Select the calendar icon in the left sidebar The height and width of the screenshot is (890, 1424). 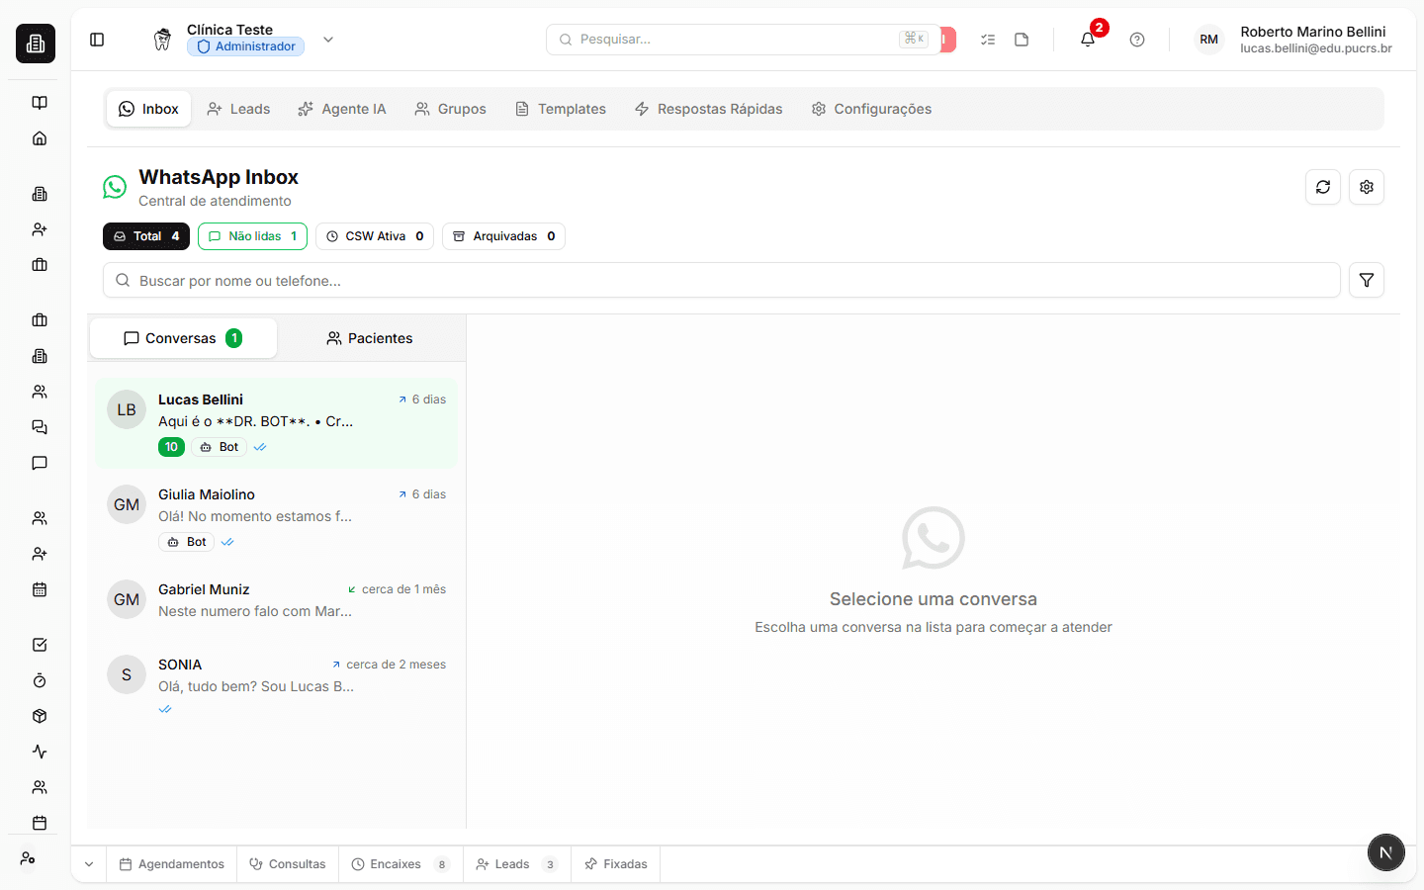tap(39, 589)
